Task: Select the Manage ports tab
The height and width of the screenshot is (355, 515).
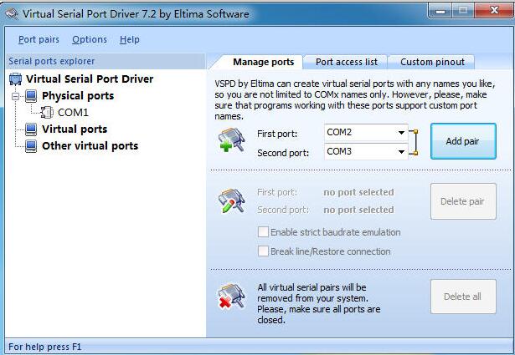Action: [263, 62]
